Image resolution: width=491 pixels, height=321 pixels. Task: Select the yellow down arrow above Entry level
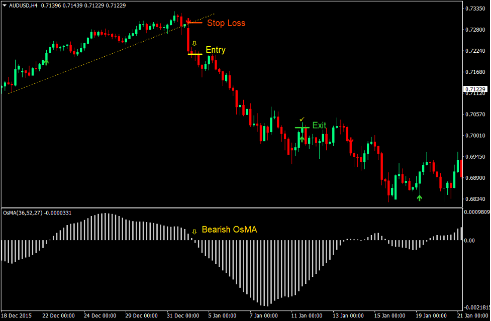click(194, 43)
